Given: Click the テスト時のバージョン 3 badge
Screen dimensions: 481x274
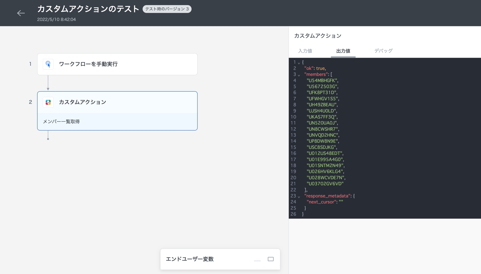Looking at the screenshot, I should [x=167, y=9].
